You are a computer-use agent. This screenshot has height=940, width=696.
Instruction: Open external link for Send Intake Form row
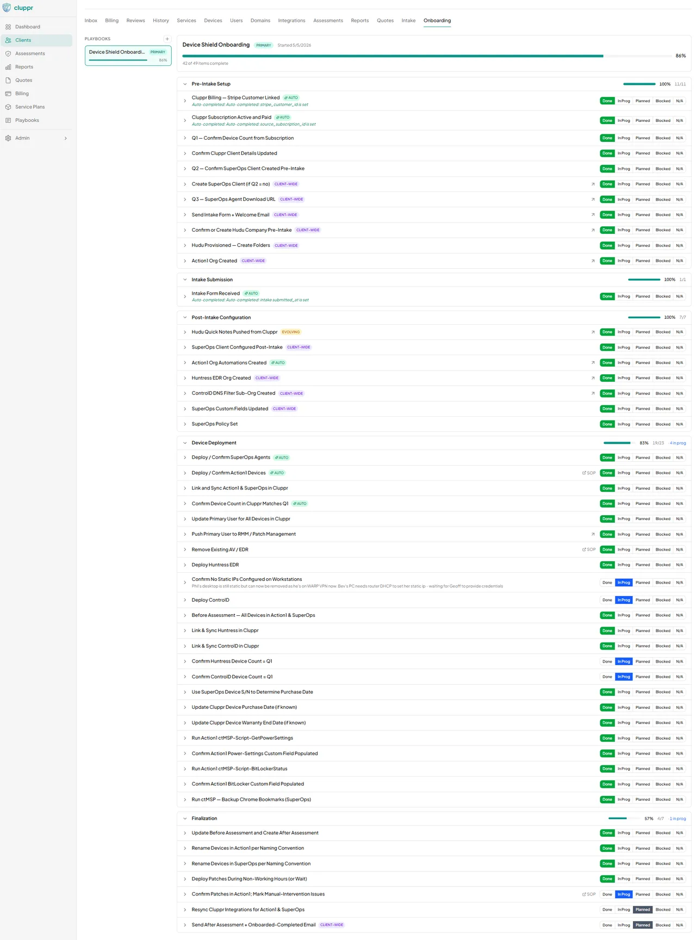click(593, 215)
